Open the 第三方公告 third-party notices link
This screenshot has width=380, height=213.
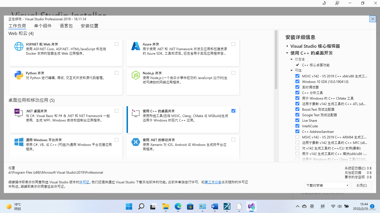point(213,182)
